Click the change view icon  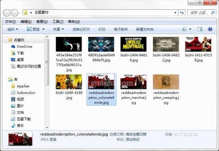click(184, 29)
